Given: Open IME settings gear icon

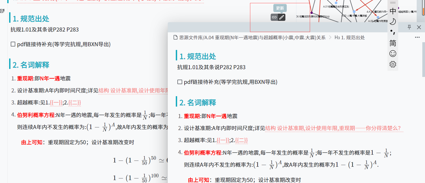Looking at the screenshot, I should coord(393,64).
